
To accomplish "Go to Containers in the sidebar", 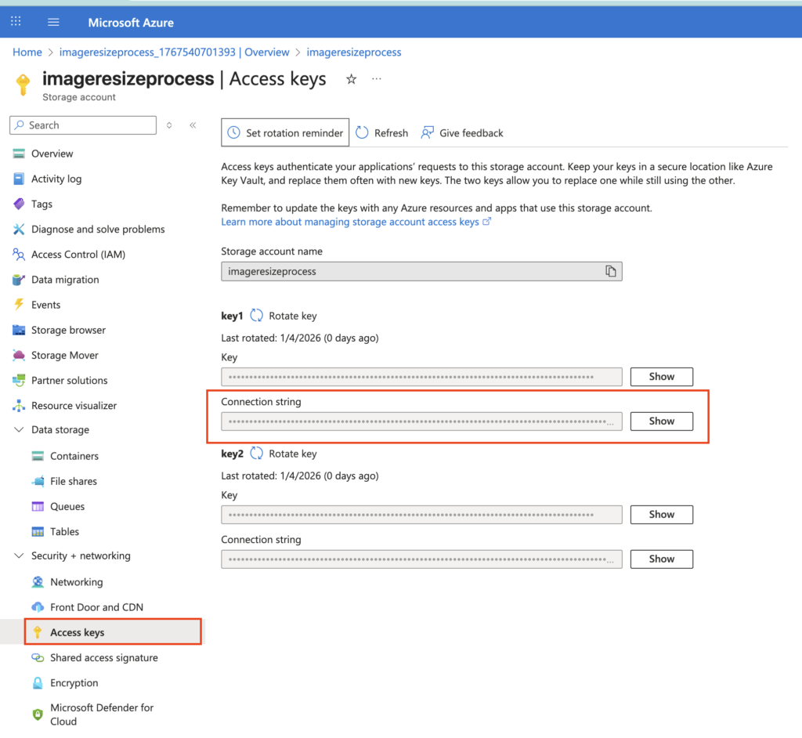I will pos(74,456).
